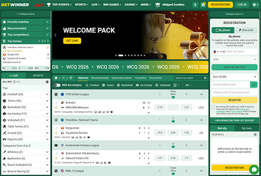261x176 pixels.
Task: Toggle the With live streams switch
Action: click(x=57, y=85)
